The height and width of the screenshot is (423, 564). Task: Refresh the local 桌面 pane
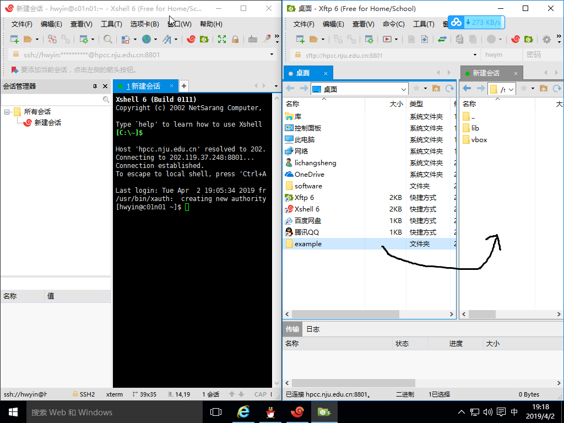[x=449, y=89]
